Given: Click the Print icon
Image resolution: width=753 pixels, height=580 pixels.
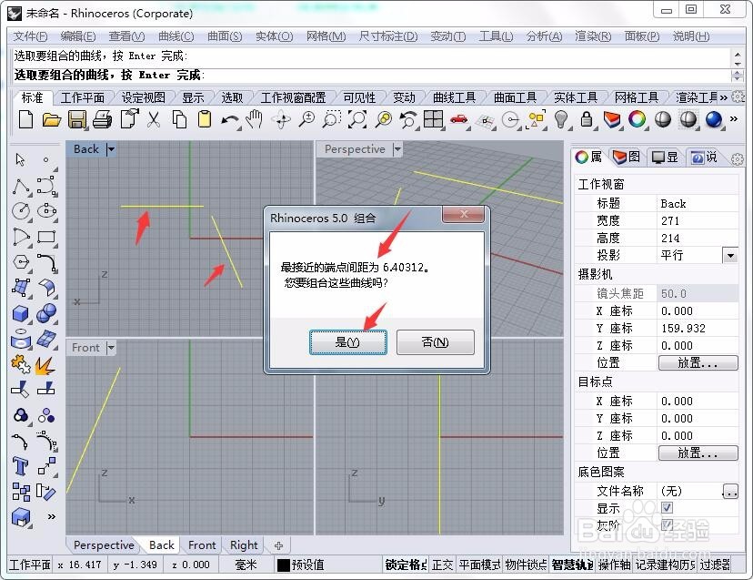Looking at the screenshot, I should click(102, 119).
